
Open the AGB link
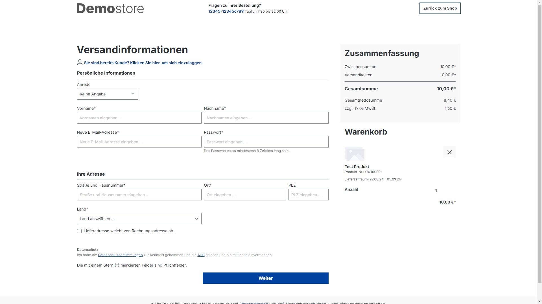click(x=201, y=255)
